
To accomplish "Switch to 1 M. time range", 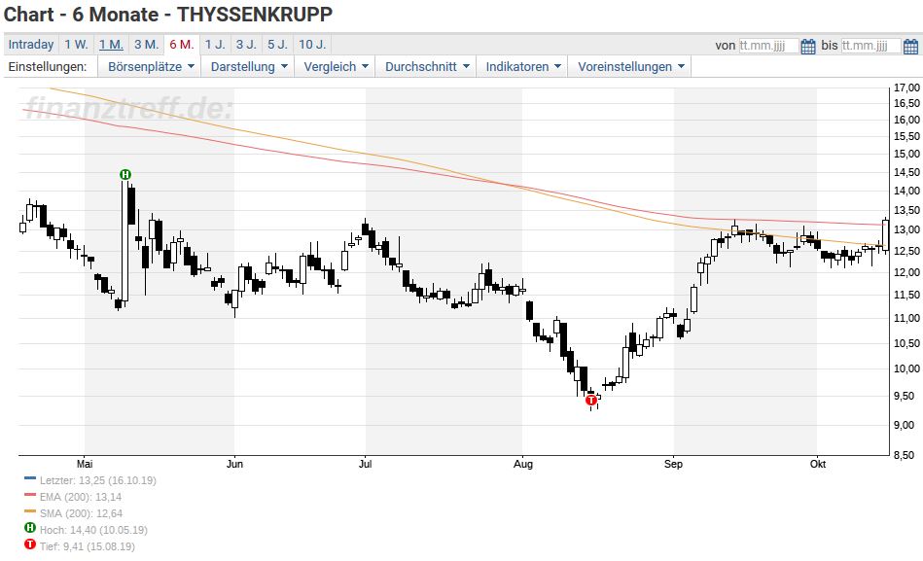I will point(111,45).
